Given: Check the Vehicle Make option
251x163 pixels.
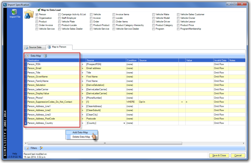Looking at the screenshot, I should 154,14.
